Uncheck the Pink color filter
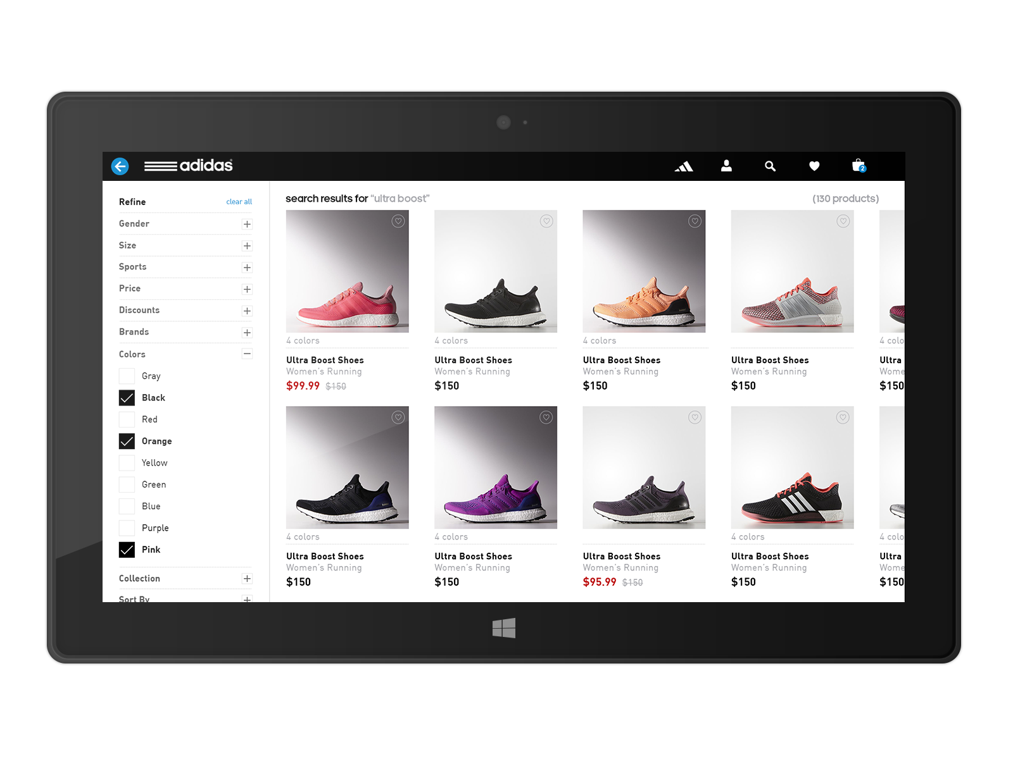 click(127, 550)
